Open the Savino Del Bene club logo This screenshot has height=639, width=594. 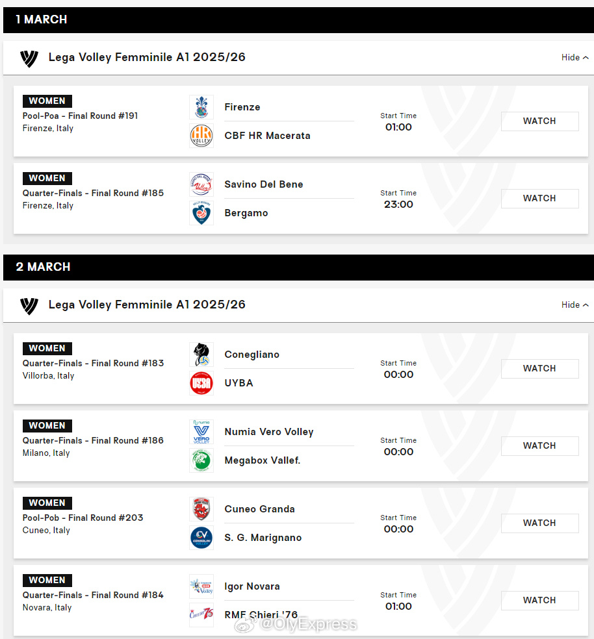pos(201,184)
